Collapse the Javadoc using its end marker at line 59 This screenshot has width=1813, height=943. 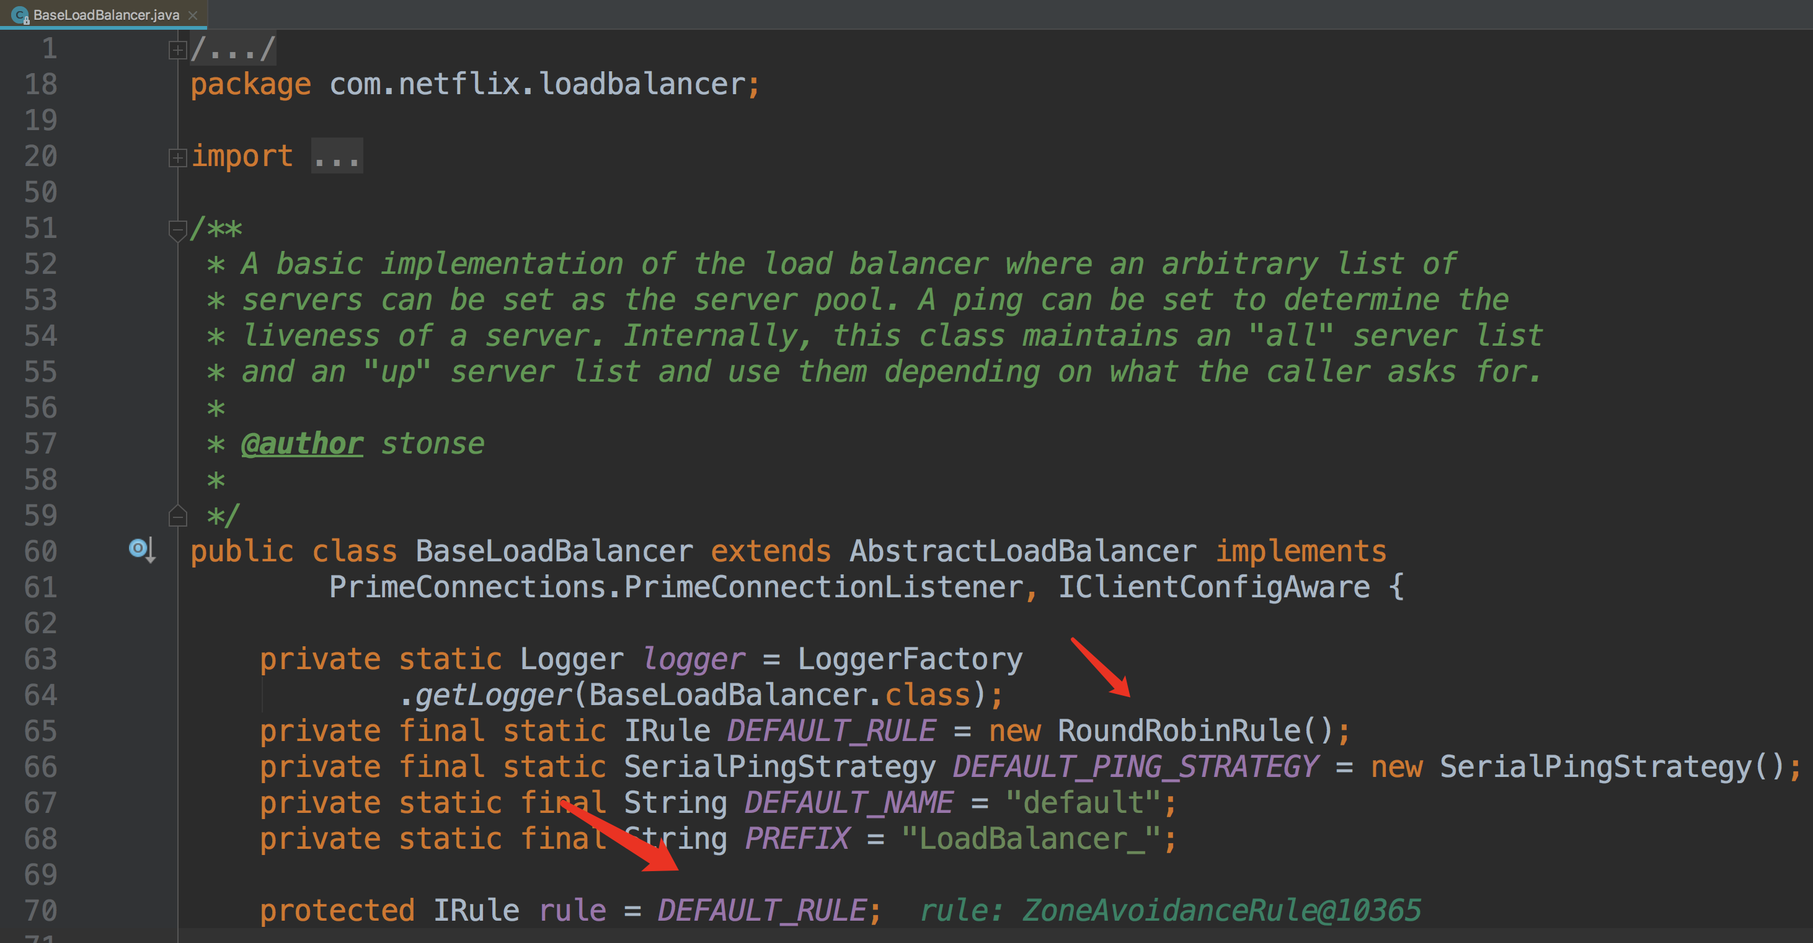[177, 517]
